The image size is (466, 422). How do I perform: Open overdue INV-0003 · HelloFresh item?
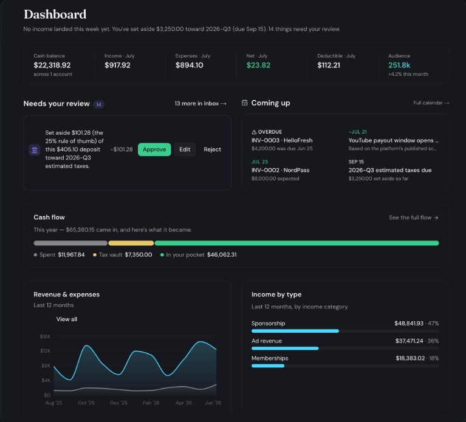point(282,140)
